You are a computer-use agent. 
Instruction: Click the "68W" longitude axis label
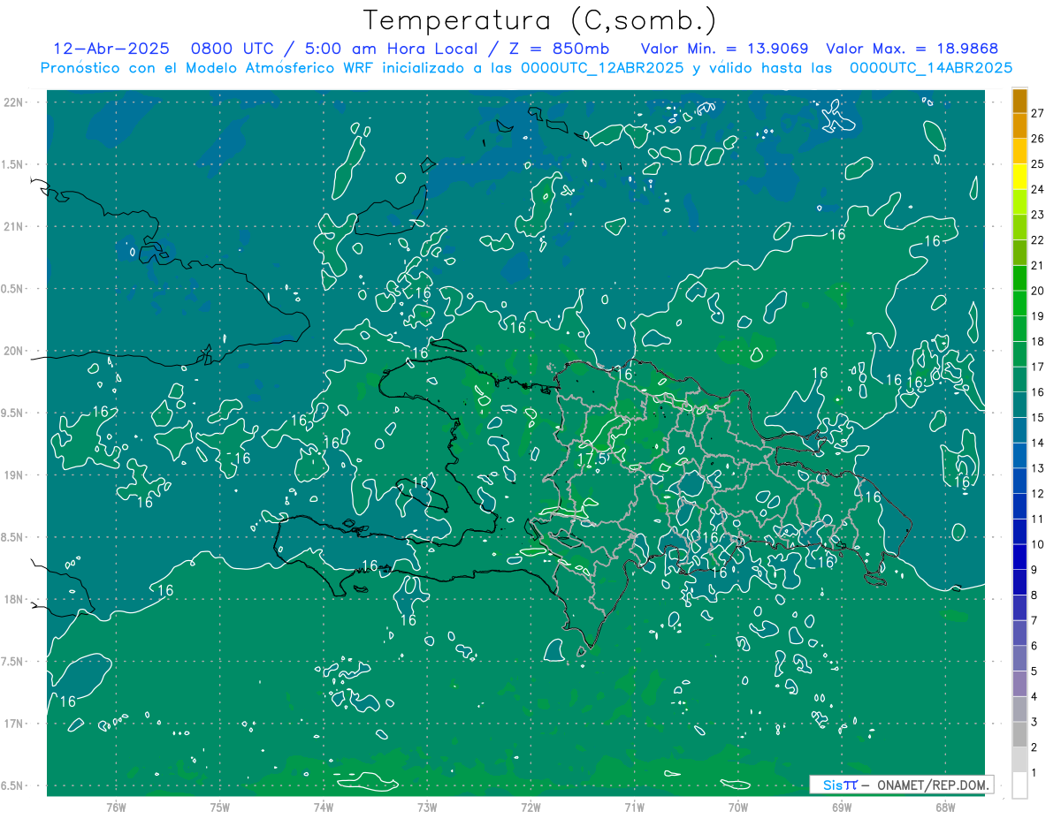pos(945,806)
